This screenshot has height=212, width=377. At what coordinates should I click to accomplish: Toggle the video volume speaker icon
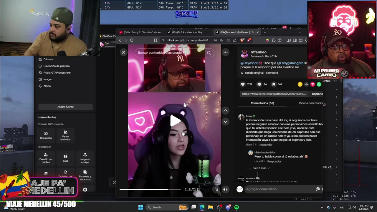point(225,189)
